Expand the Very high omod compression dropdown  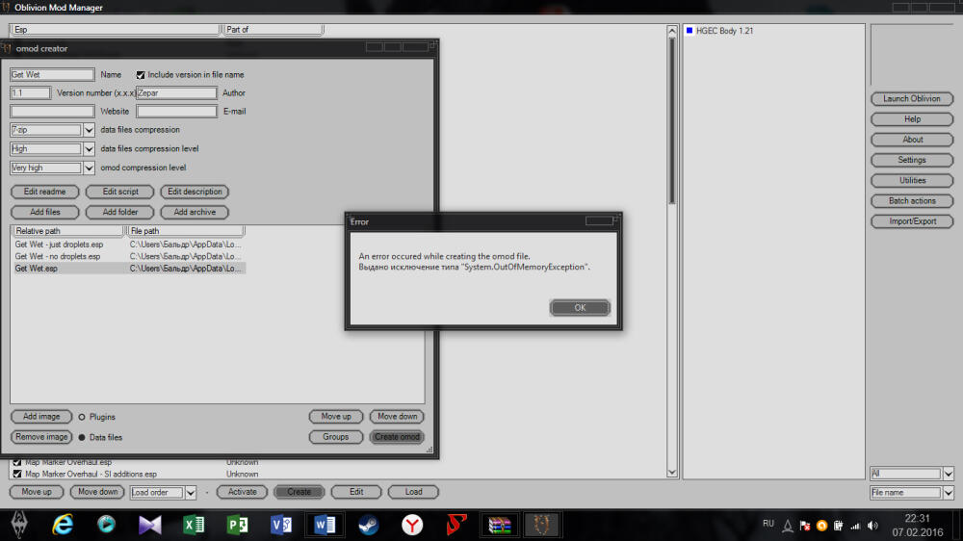pyautogui.click(x=89, y=167)
